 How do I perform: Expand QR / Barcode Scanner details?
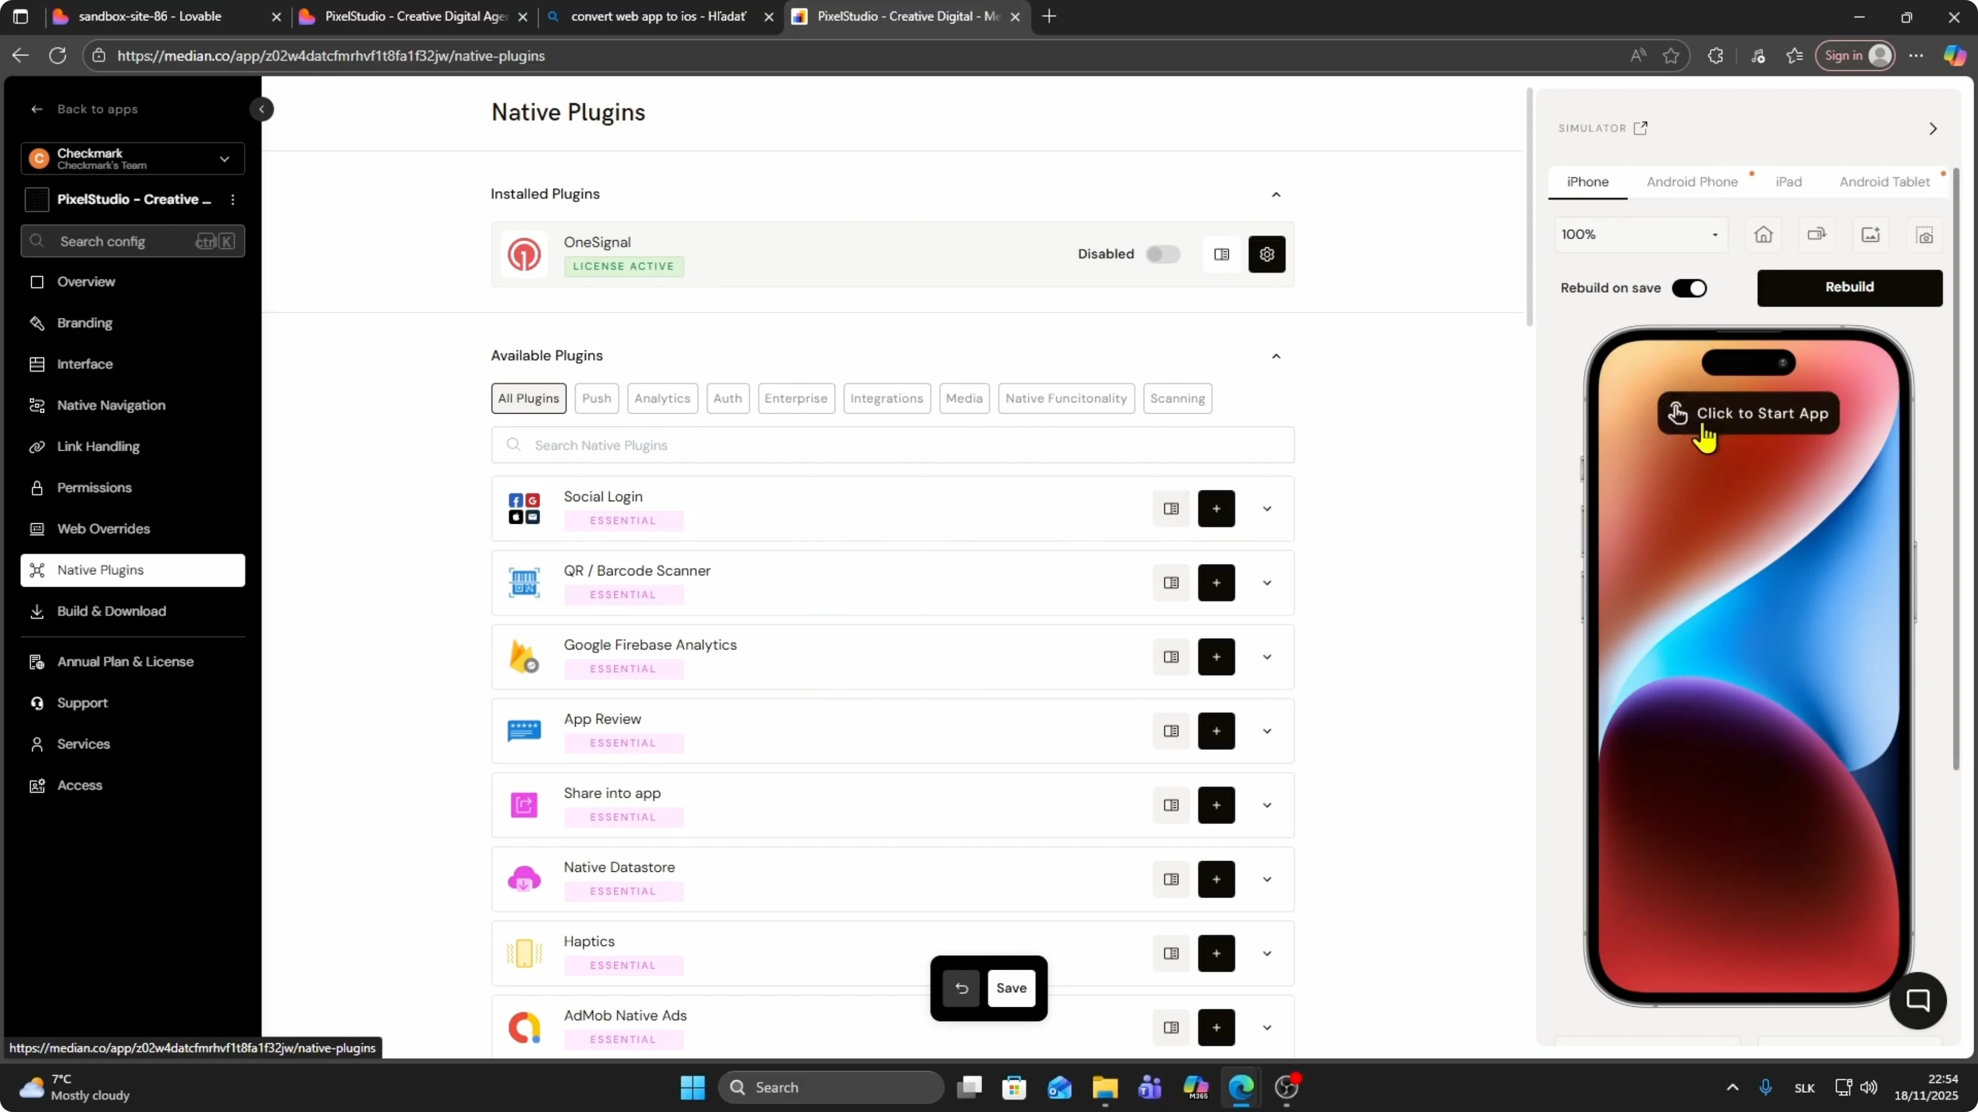click(x=1267, y=582)
